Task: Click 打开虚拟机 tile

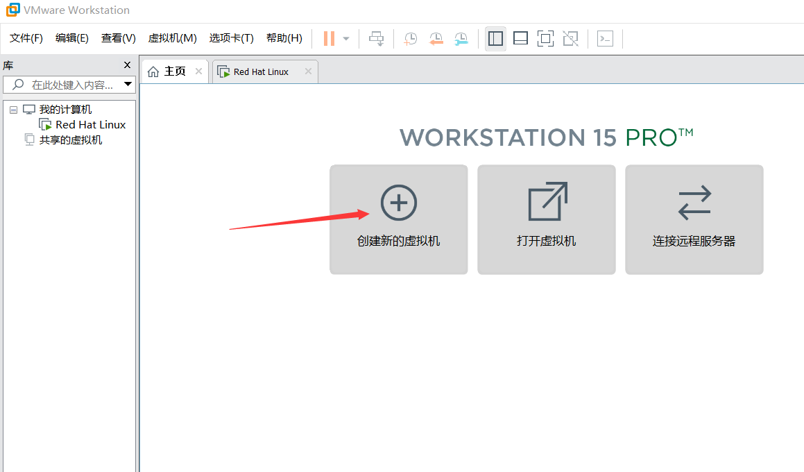Action: pos(546,219)
